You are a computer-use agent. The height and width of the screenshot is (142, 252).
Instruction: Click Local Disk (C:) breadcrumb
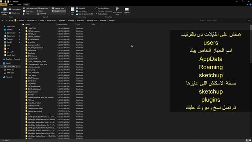[x=32, y=21]
